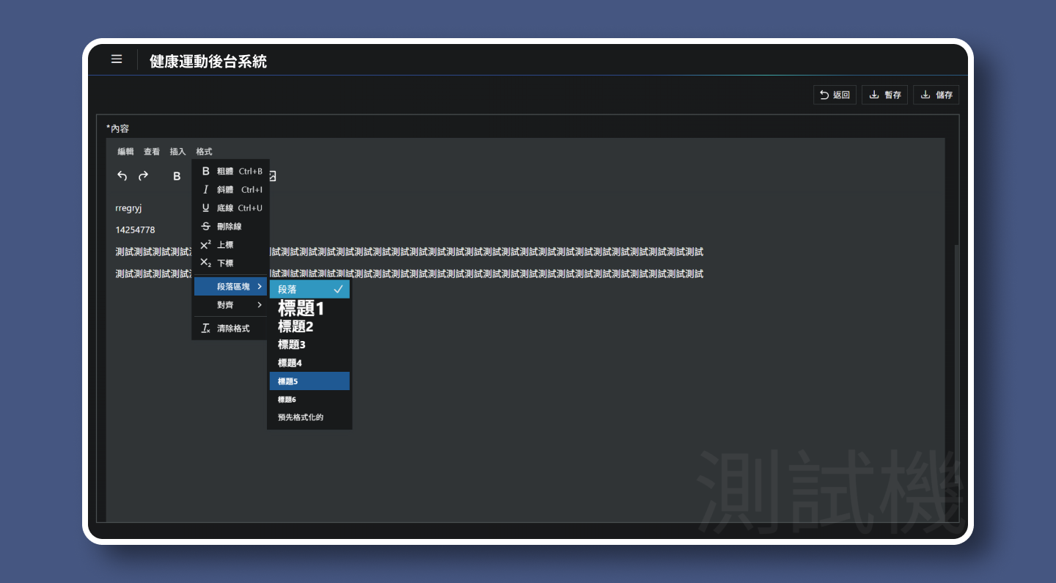Click the editor's vertical scrollbar
The image size is (1056, 583).
point(955,367)
